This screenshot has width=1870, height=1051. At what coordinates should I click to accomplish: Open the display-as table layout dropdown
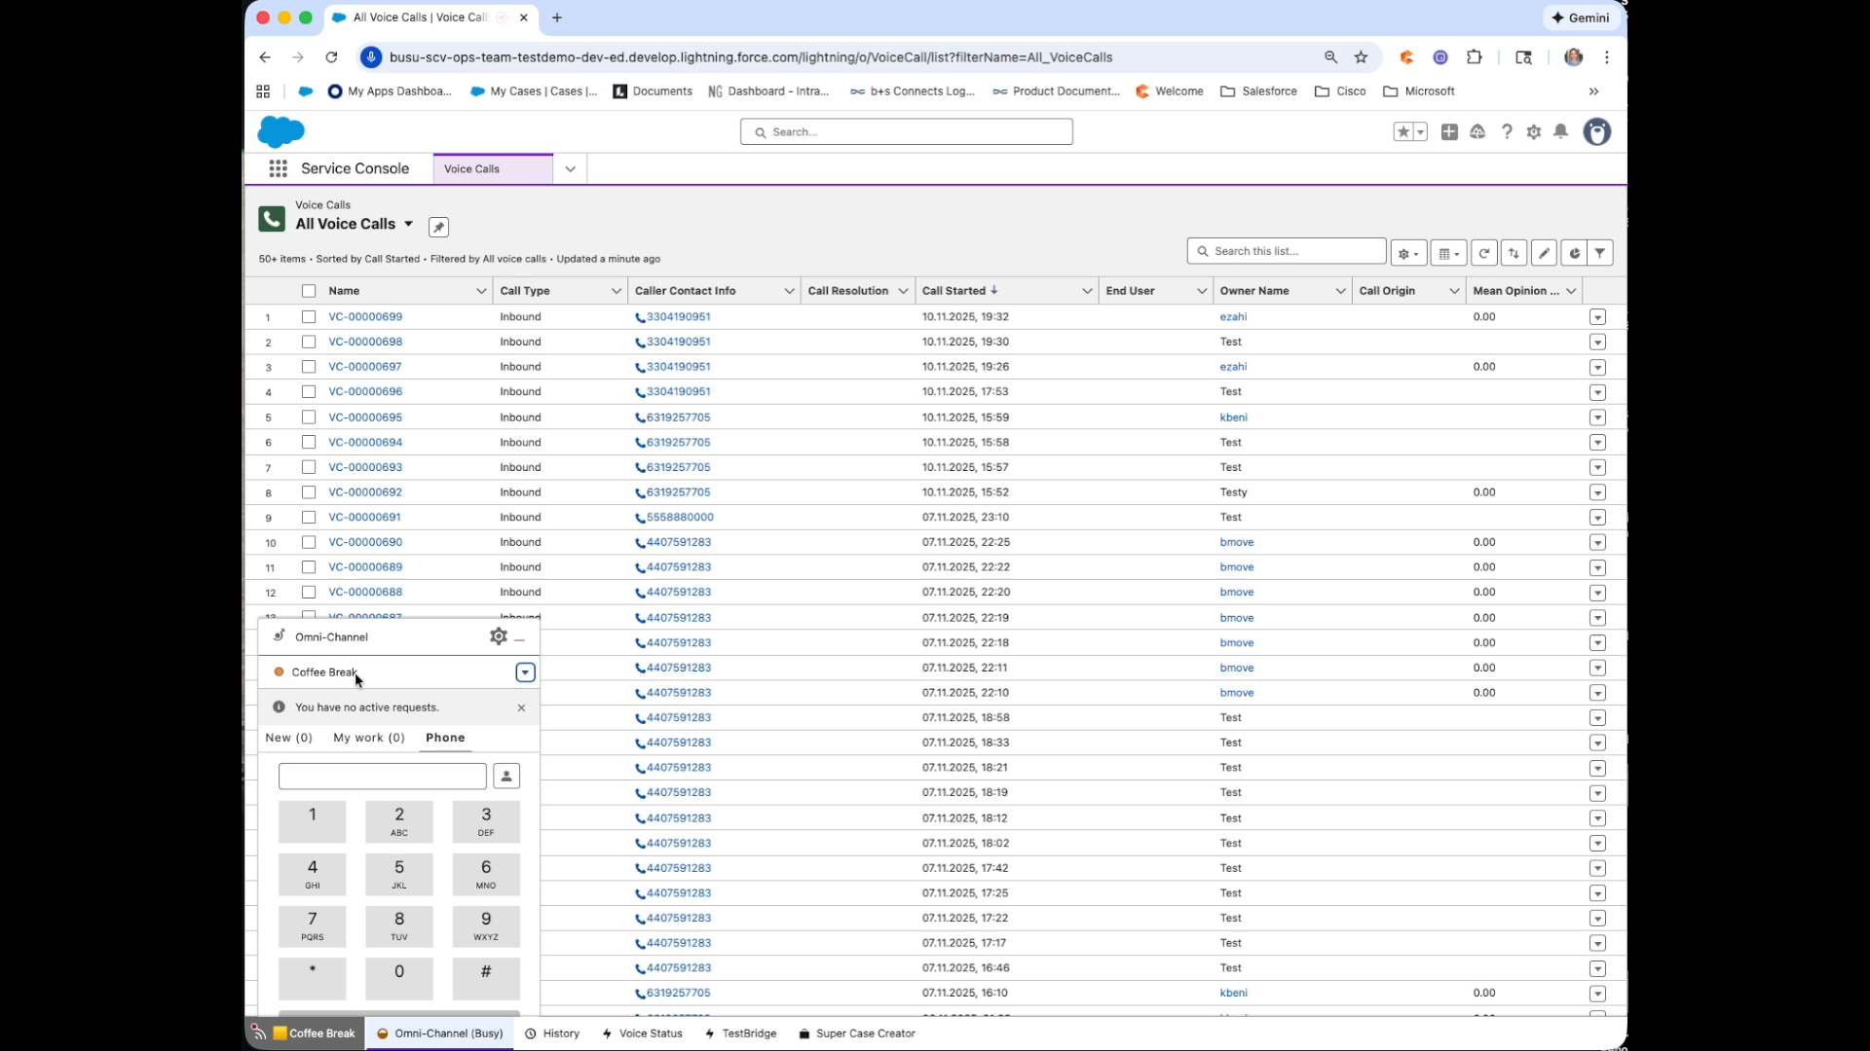[x=1448, y=252]
